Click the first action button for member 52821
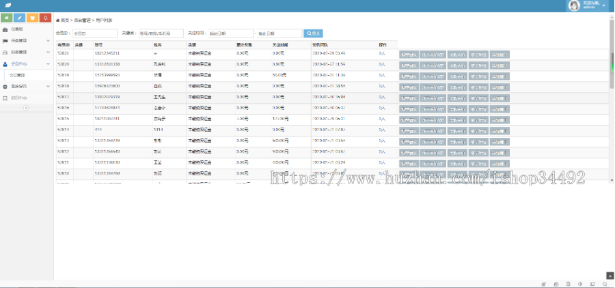 (x=408, y=54)
